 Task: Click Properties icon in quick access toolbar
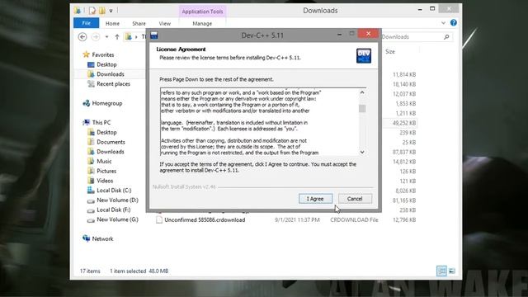point(92,11)
